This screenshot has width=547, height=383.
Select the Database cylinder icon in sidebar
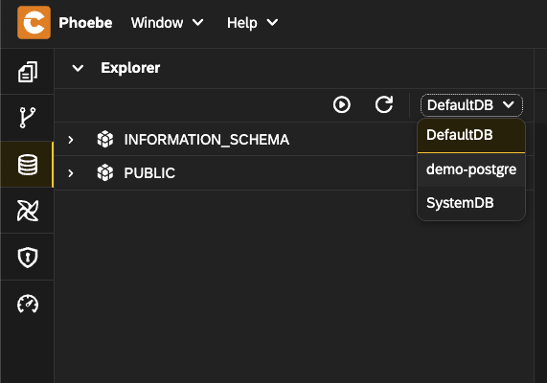(28, 165)
